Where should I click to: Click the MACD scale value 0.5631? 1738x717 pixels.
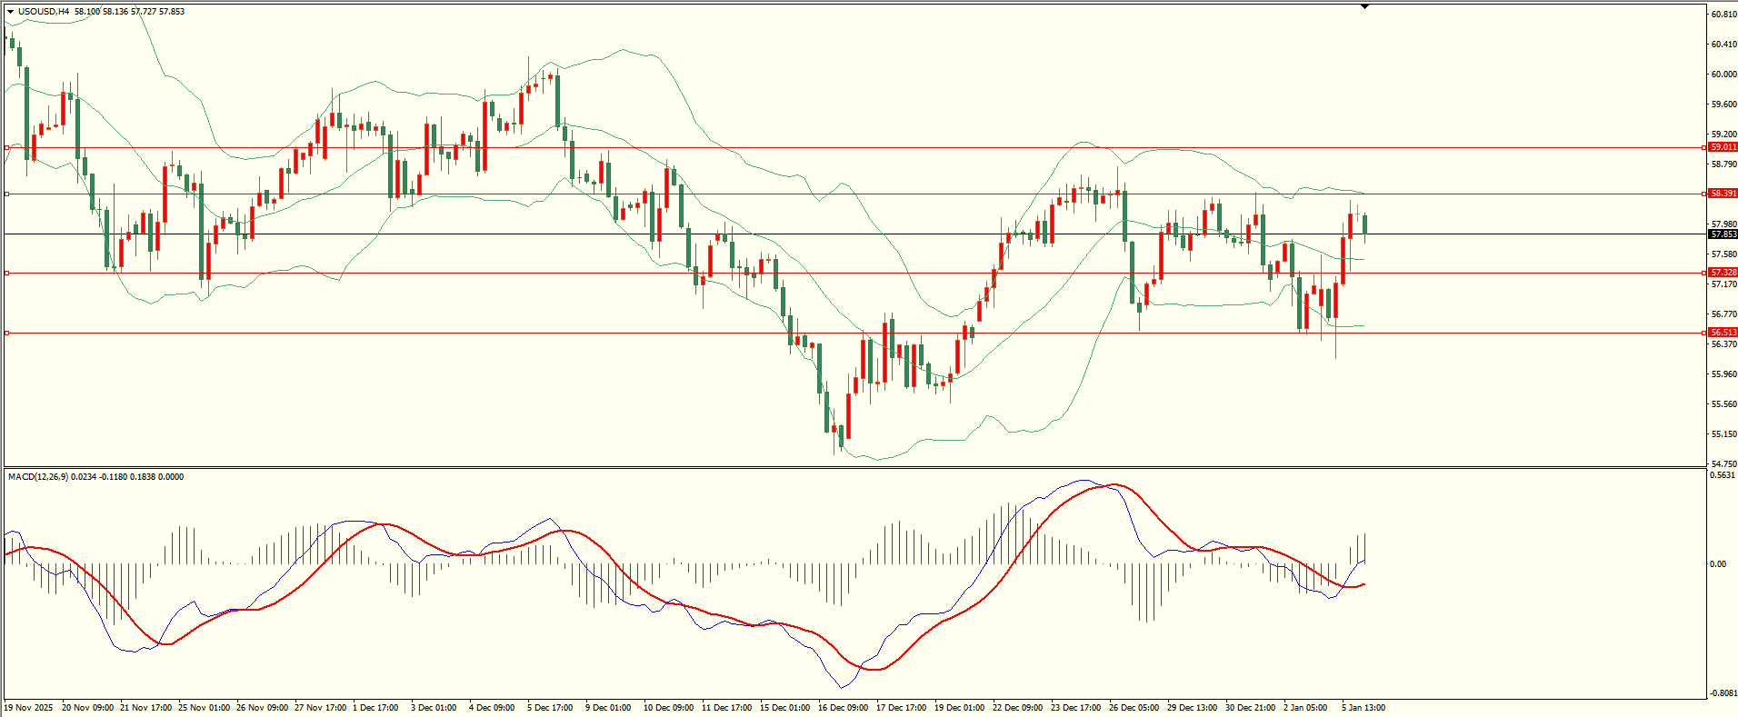[x=1723, y=475]
